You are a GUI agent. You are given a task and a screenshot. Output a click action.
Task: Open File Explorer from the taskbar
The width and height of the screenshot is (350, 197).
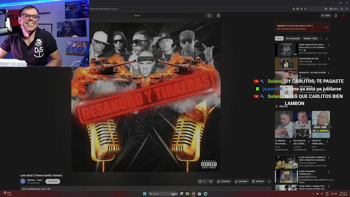pyautogui.click(x=187, y=194)
